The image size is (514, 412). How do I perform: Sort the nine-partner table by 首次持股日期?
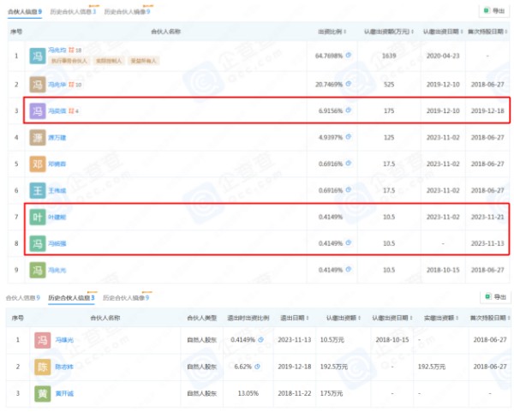[x=506, y=32]
